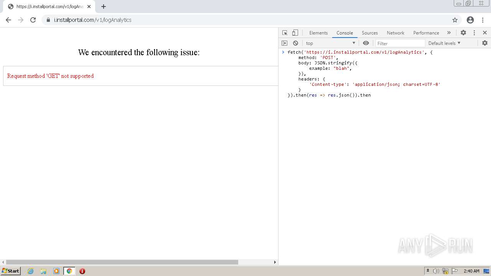Bookmark this page with the star icon
This screenshot has width=491, height=276.
[x=455, y=20]
